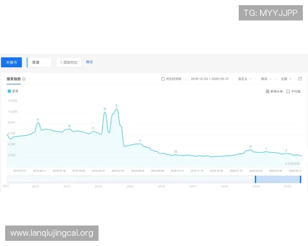Click news marker A on the chart

coord(38,119)
